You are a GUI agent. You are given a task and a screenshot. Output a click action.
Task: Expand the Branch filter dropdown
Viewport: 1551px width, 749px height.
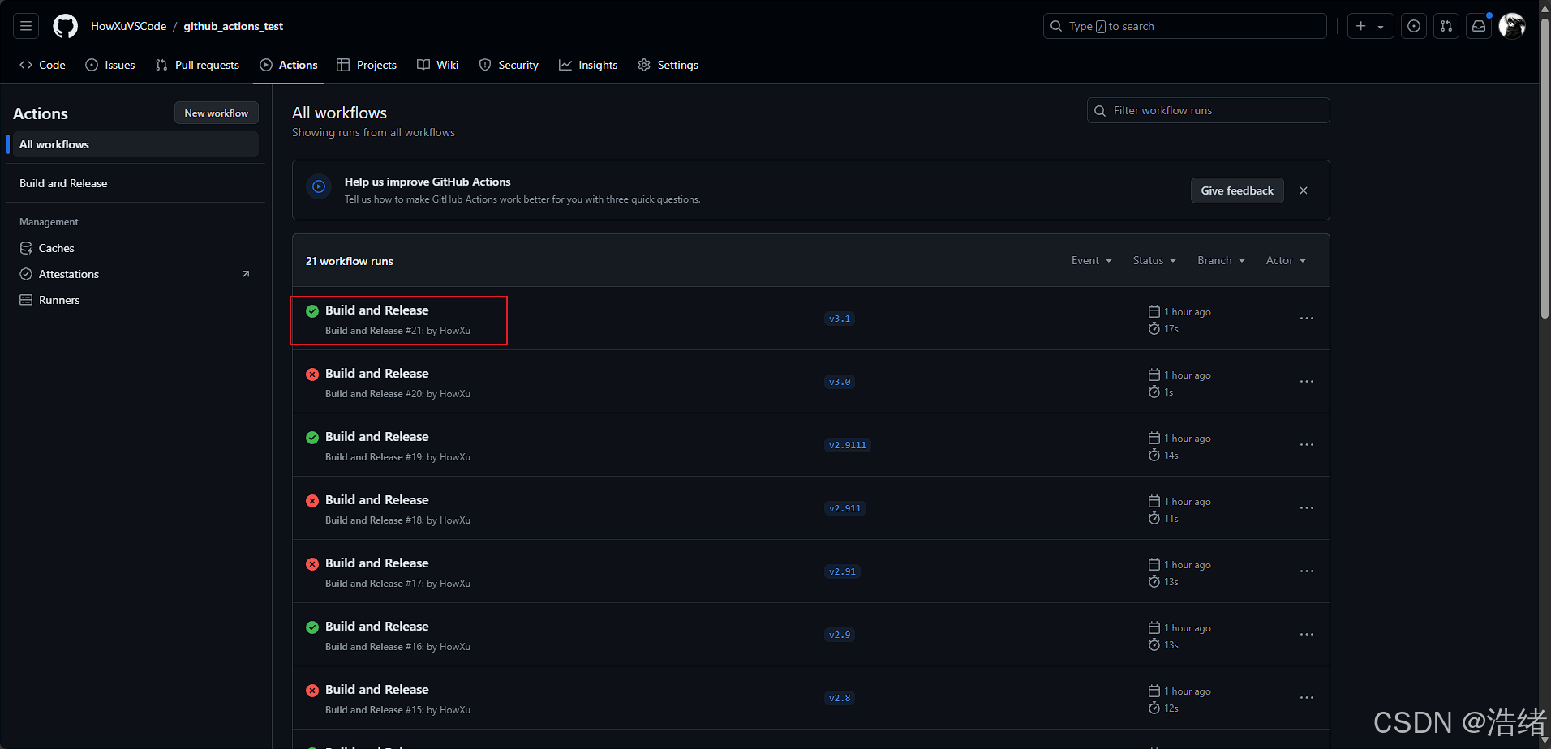[1220, 260]
